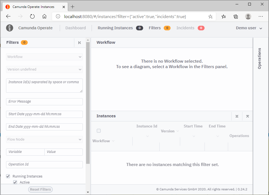Toggle Running Instances checkbox
The width and height of the screenshot is (269, 195).
(x=8, y=176)
